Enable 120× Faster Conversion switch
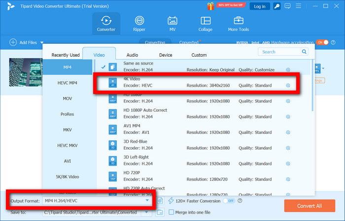Screen dimensions: 345x221 pyautogui.click(x=228, y=201)
